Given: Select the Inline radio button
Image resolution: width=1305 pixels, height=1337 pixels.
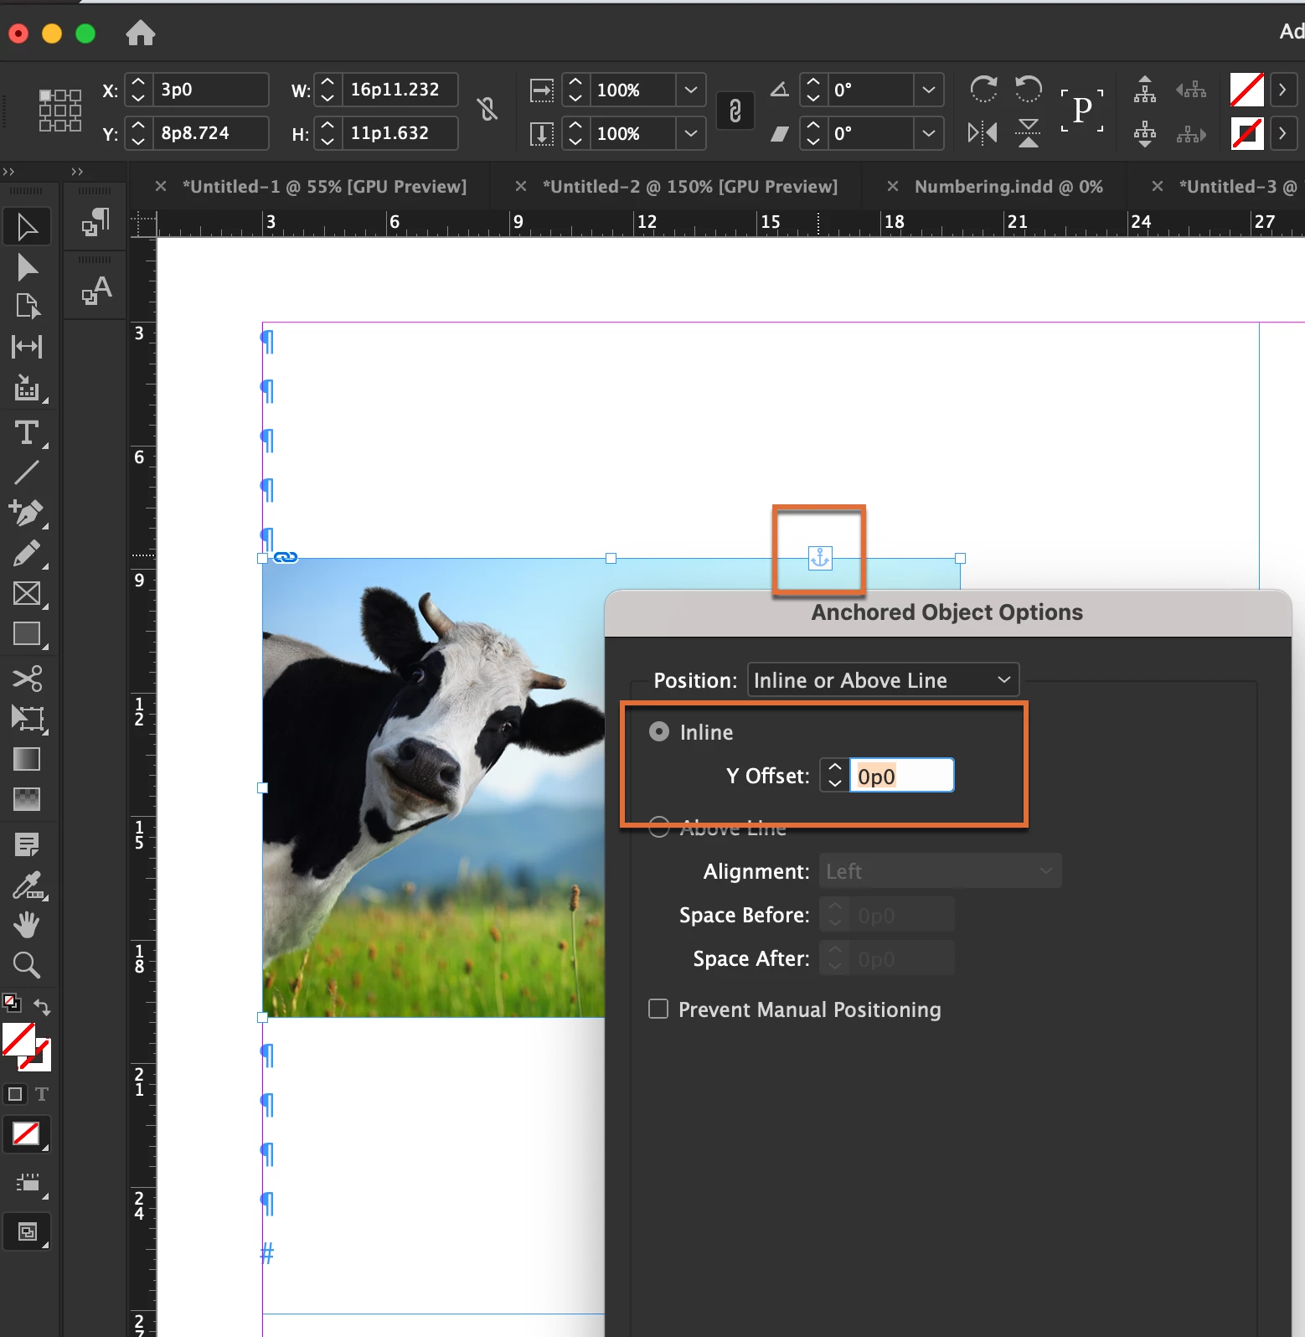Looking at the screenshot, I should coord(659,732).
